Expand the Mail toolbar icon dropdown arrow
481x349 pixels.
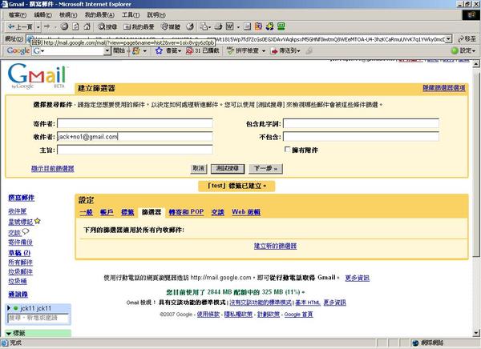coord(210,27)
